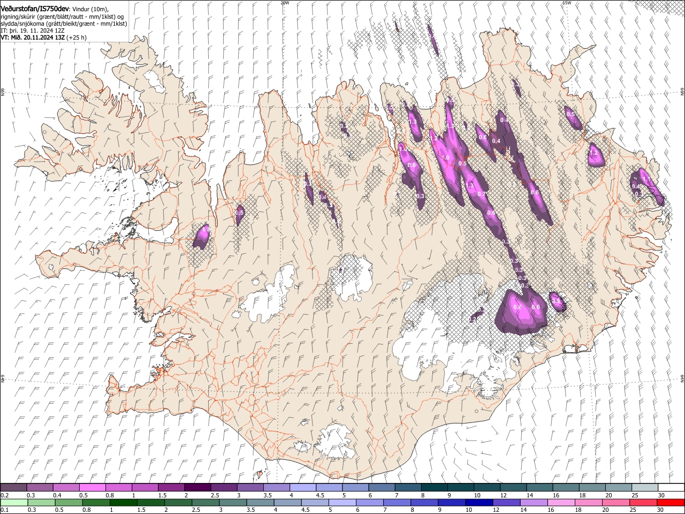The height and width of the screenshot is (514, 685).
Task: Select top-row snow swatch between 0.3 and 0.4
Action: click(x=40, y=488)
